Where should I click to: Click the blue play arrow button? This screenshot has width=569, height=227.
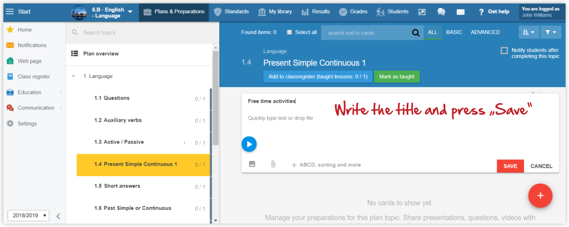(x=249, y=144)
